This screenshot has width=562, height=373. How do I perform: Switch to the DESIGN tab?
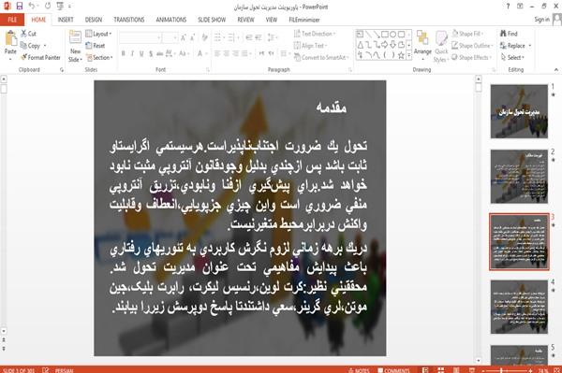pyautogui.click(x=94, y=20)
